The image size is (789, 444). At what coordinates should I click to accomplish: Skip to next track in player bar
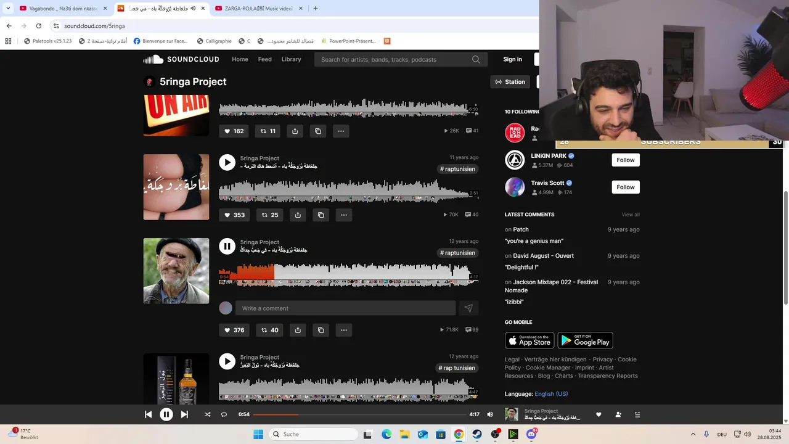(184, 414)
